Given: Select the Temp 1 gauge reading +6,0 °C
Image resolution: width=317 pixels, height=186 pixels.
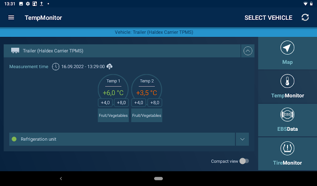Looking at the screenshot, I should [113, 93].
